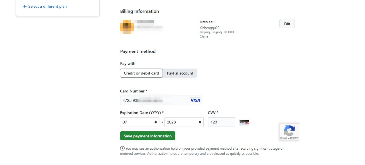Image resolution: width=365 pixels, height=165 pixels.
Task: Click the info icon in the authorization notice
Action: pos(122,148)
